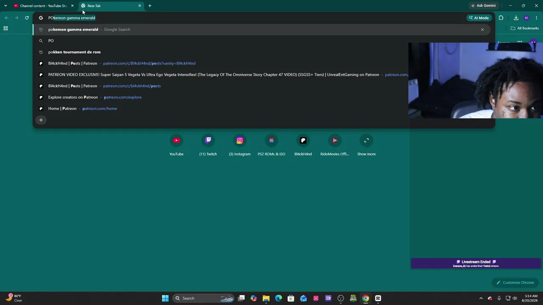This screenshot has height=305, width=543.
Task: Open the Super Saiyan 5 Vegeta Patreon suggestion
Action: [221, 75]
